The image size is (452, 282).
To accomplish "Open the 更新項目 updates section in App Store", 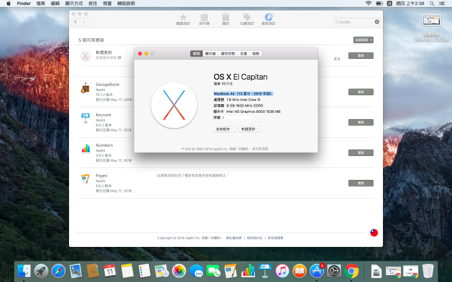I will tap(269, 19).
